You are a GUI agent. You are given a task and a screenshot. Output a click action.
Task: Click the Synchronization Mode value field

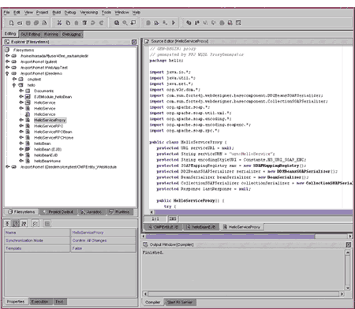point(103,240)
